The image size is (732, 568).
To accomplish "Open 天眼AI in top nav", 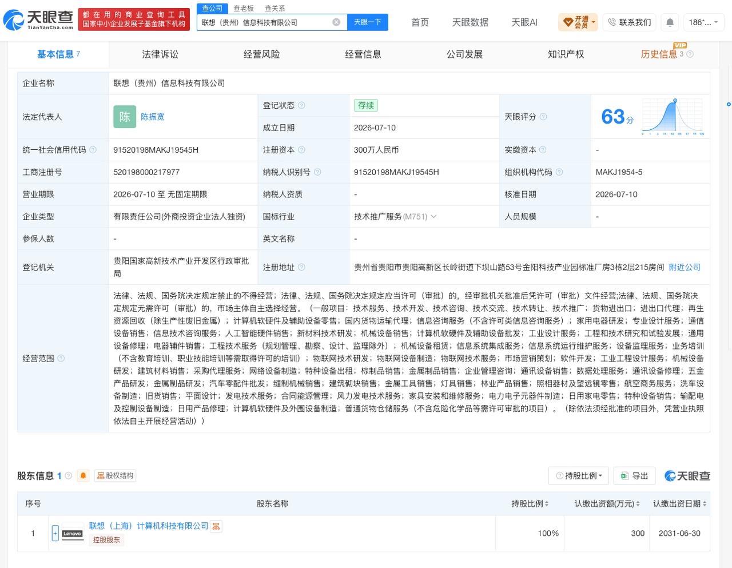I will click(524, 22).
